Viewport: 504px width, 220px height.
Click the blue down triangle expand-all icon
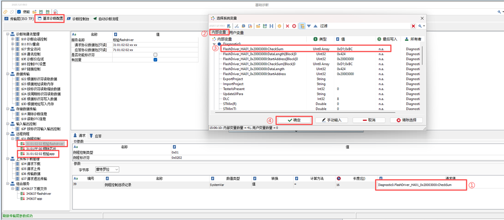309,26
